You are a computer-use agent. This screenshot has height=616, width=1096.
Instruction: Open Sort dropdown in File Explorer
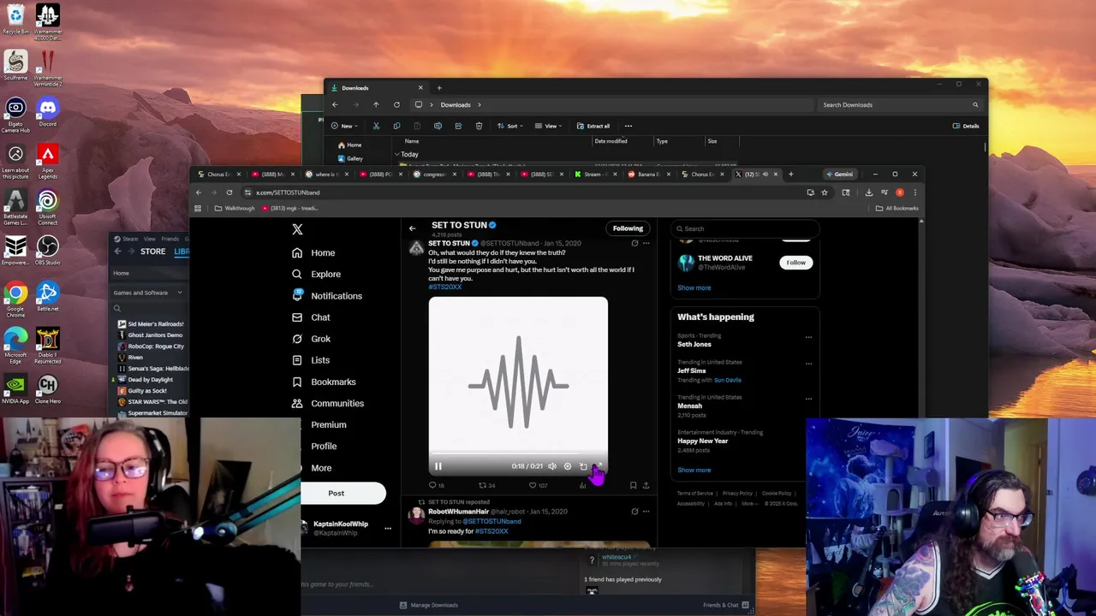coord(512,126)
